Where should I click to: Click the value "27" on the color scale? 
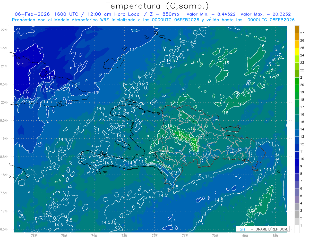tap(302, 33)
